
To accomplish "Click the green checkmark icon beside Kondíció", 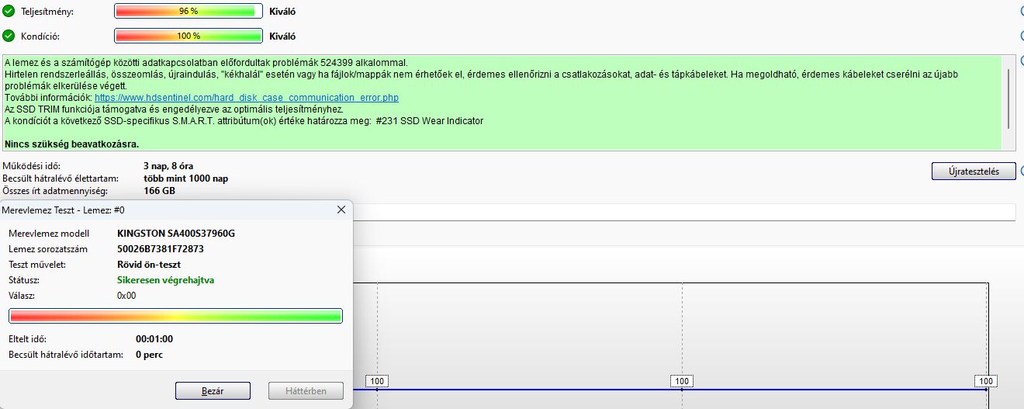I will (9, 36).
